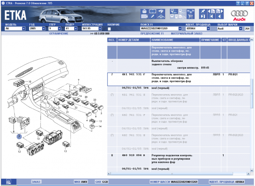255x186 pixels.
Task: Click the single shopping cart icon
Action: (x=190, y=16)
